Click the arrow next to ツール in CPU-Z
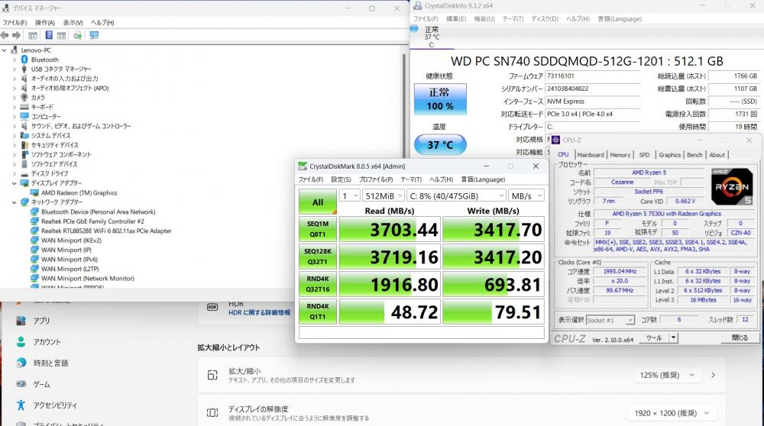 673,337
